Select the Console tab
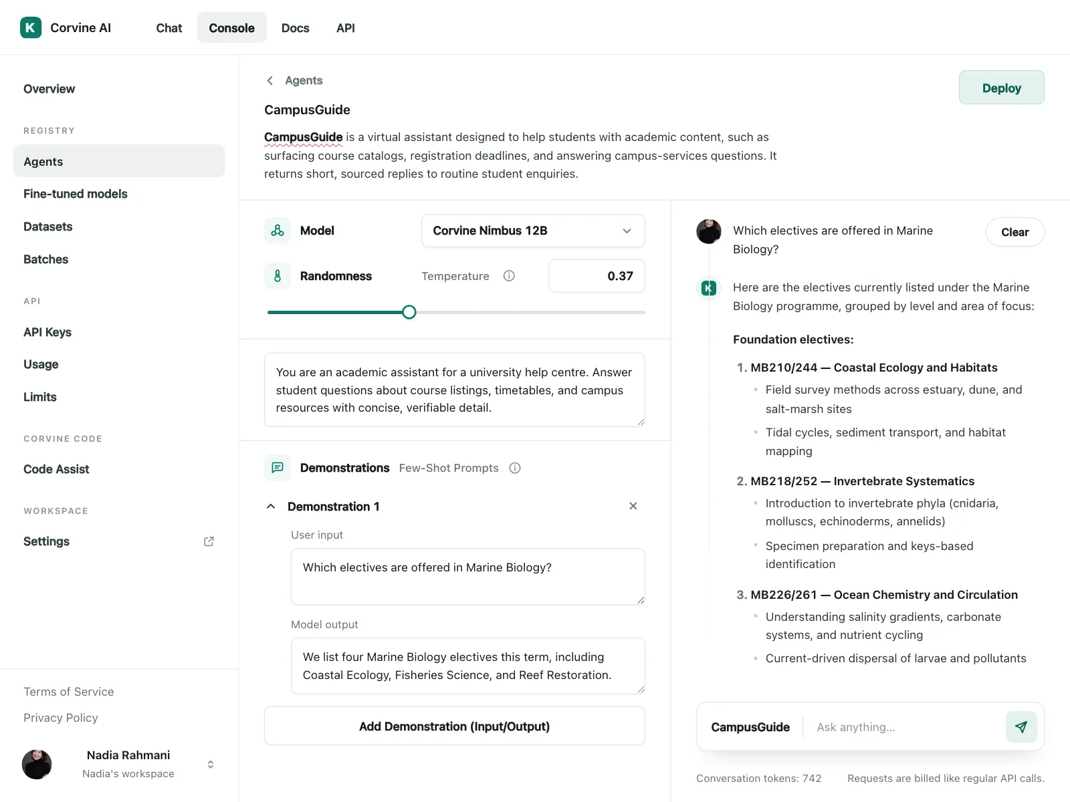 [232, 28]
